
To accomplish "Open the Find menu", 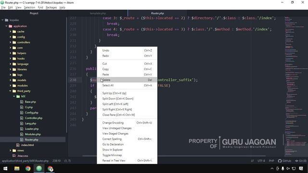I will click(40, 8).
